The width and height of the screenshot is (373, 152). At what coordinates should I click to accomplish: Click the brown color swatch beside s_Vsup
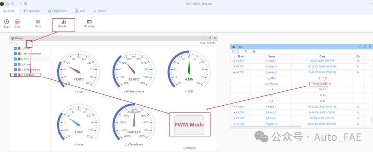pyautogui.click(x=19, y=48)
